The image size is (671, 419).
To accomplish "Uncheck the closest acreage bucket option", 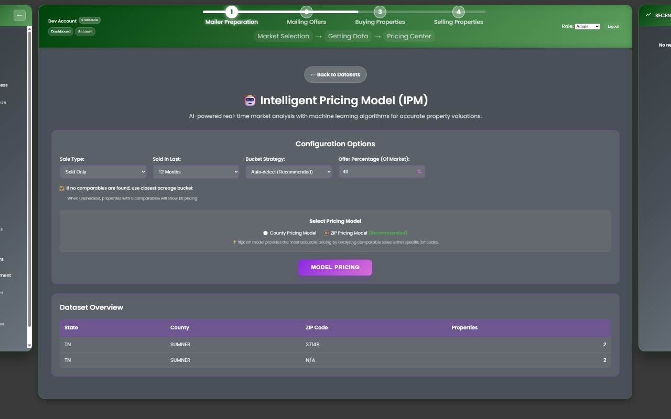I will coord(61,188).
